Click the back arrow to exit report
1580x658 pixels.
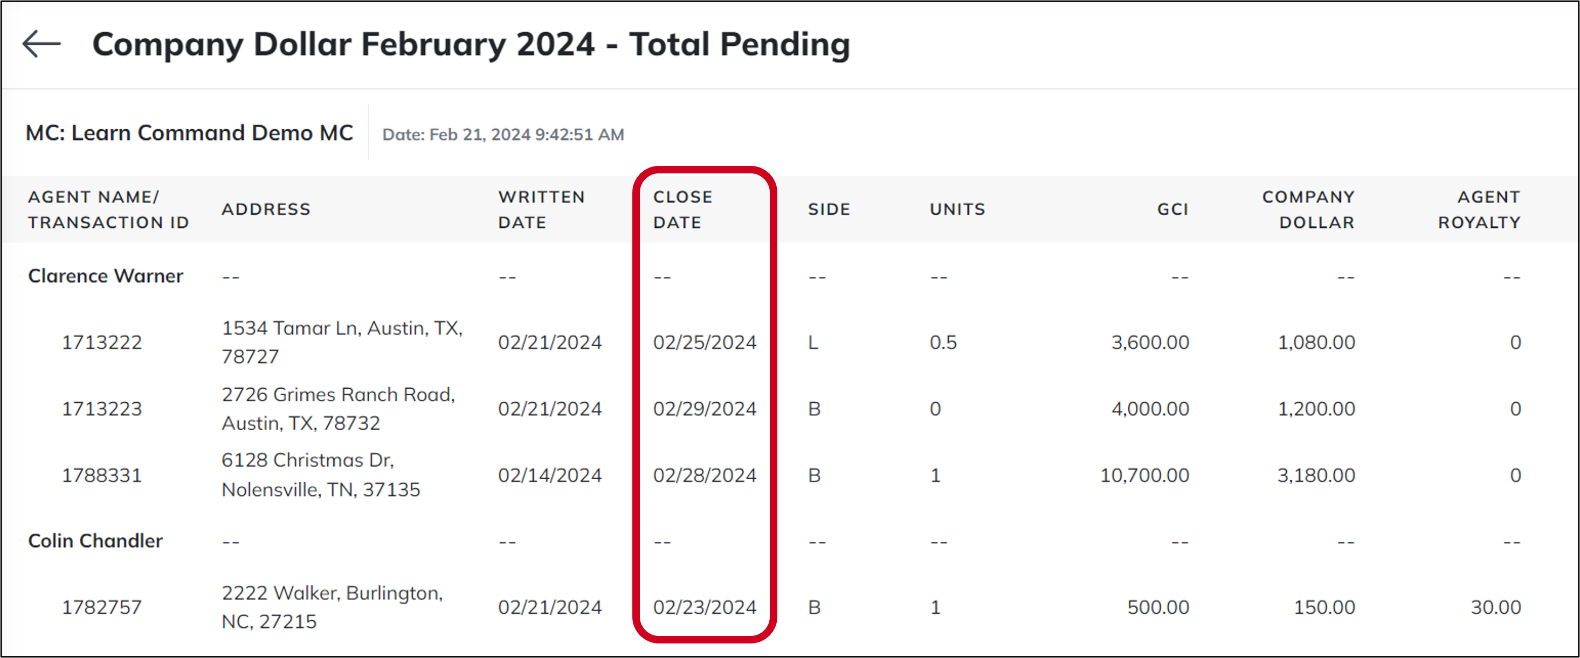pyautogui.click(x=40, y=43)
